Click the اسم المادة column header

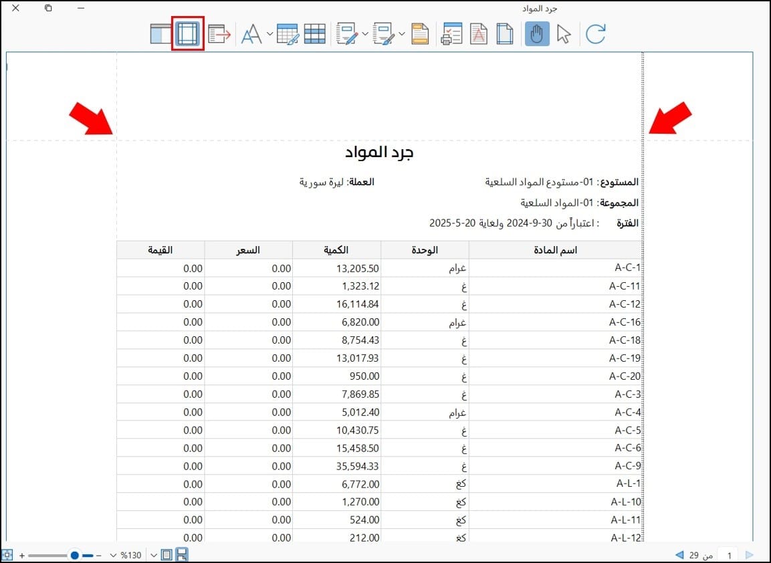(555, 250)
